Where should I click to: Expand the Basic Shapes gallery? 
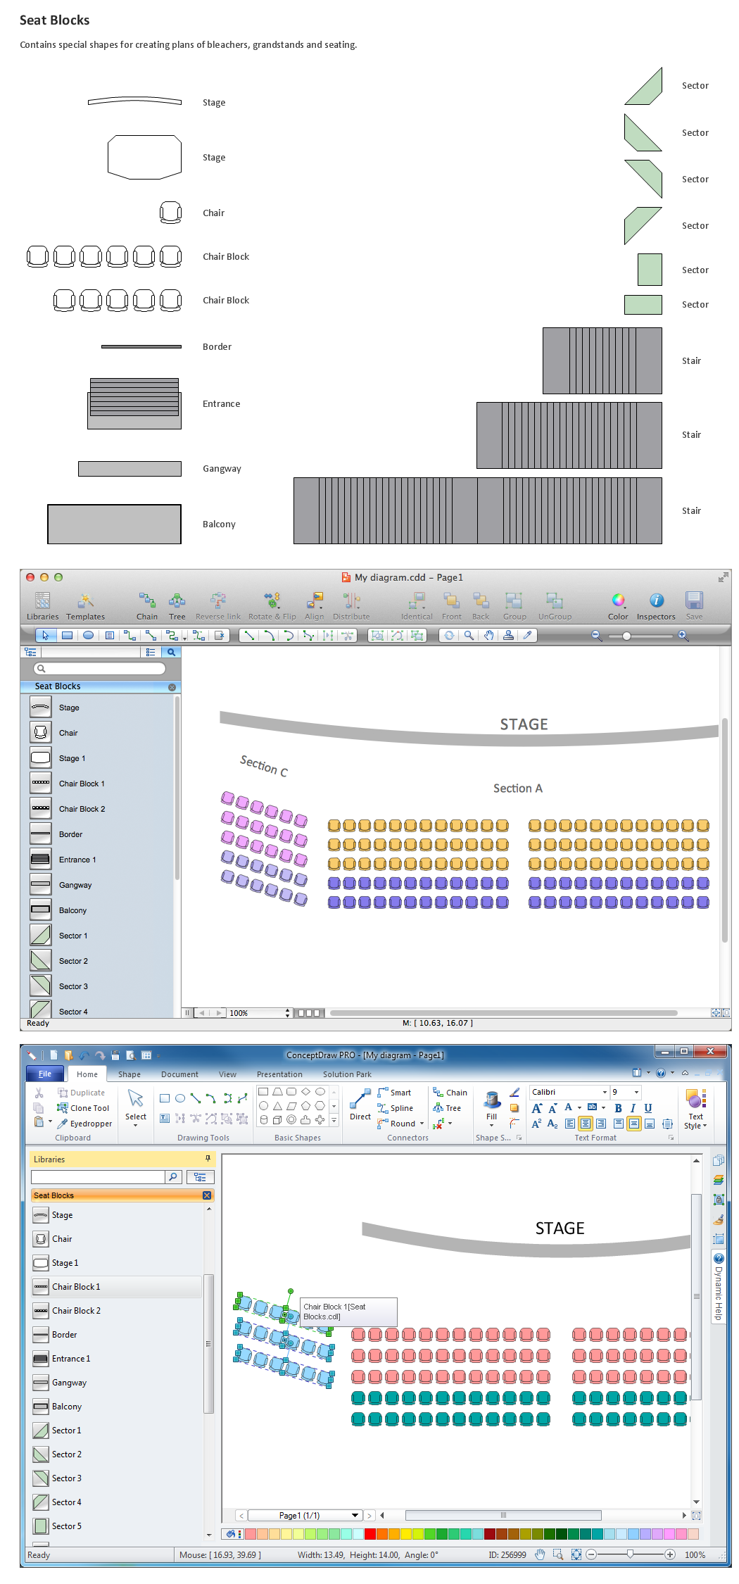pos(334,1120)
